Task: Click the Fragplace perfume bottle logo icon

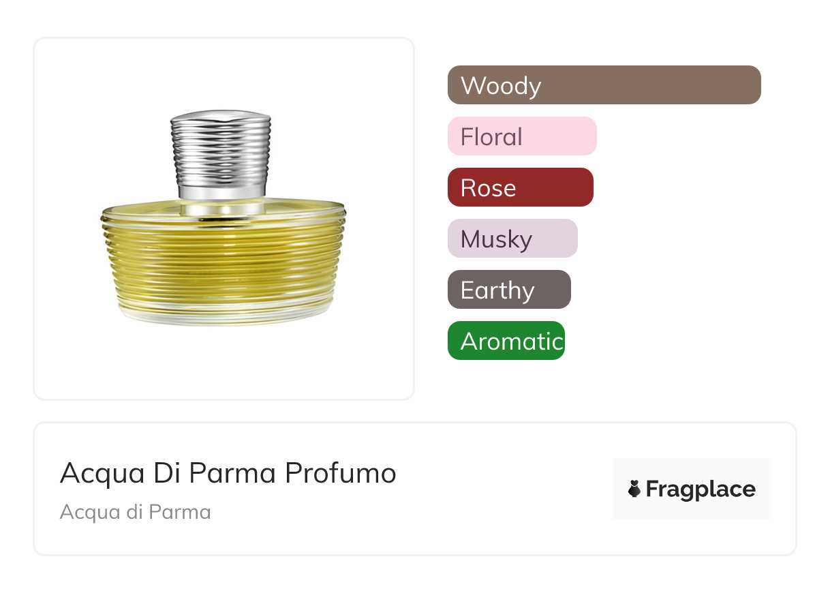Action: [634, 489]
